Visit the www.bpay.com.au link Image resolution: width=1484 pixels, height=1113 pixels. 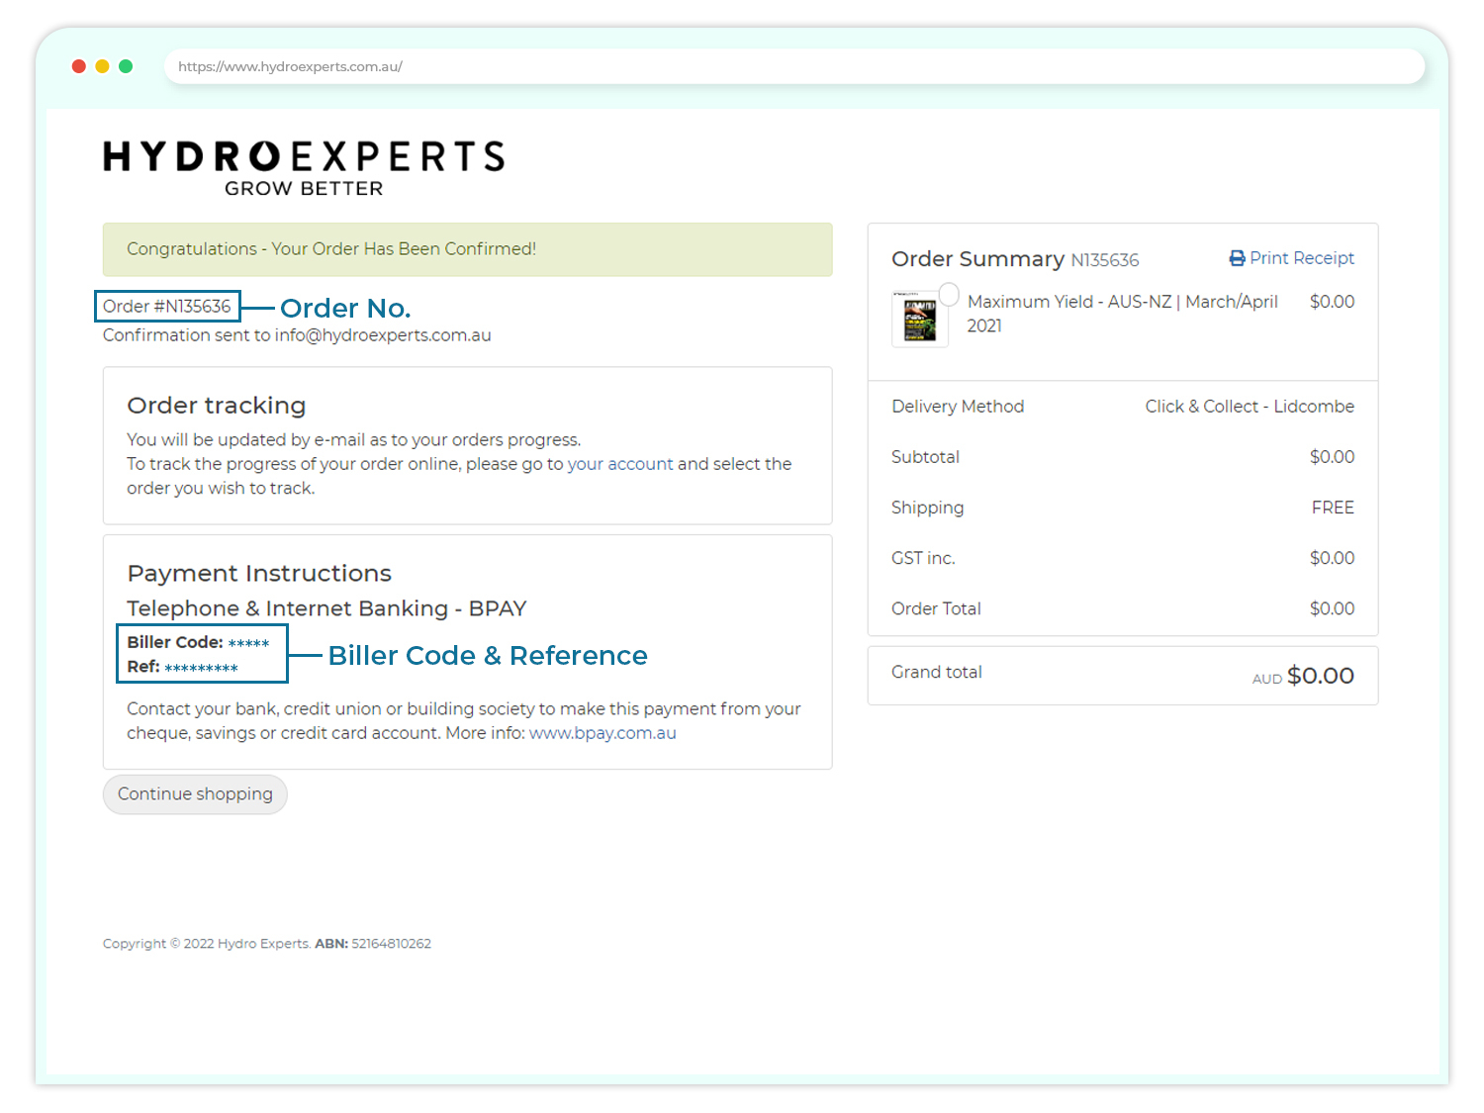(603, 733)
